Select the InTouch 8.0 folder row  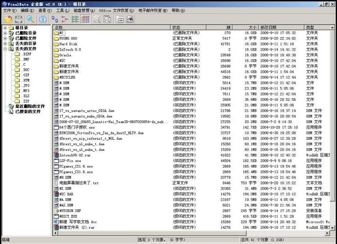(x=191, y=50)
